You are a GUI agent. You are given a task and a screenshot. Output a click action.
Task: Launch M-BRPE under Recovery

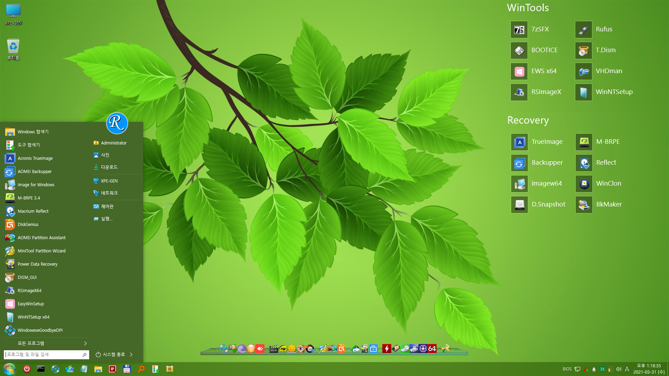pos(584,142)
